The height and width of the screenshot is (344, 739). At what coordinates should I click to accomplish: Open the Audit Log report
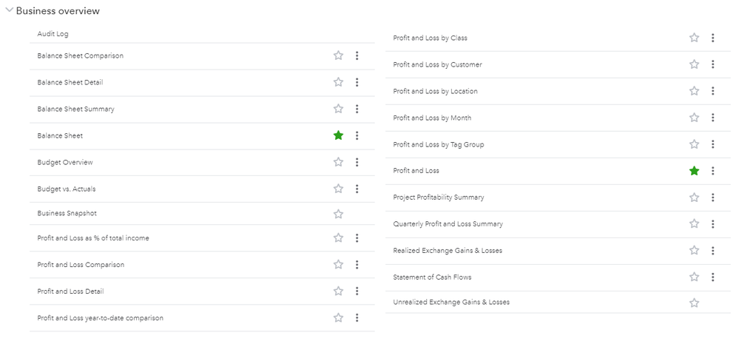[x=53, y=34]
